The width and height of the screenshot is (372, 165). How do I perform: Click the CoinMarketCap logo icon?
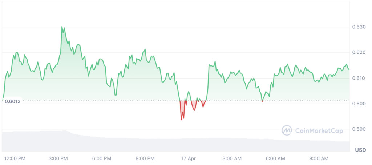click(x=287, y=130)
